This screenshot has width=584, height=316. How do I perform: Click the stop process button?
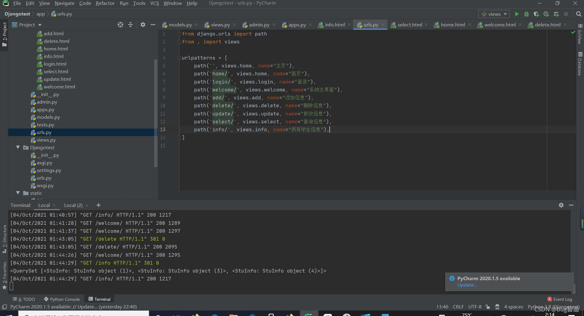pyautogui.click(x=566, y=14)
